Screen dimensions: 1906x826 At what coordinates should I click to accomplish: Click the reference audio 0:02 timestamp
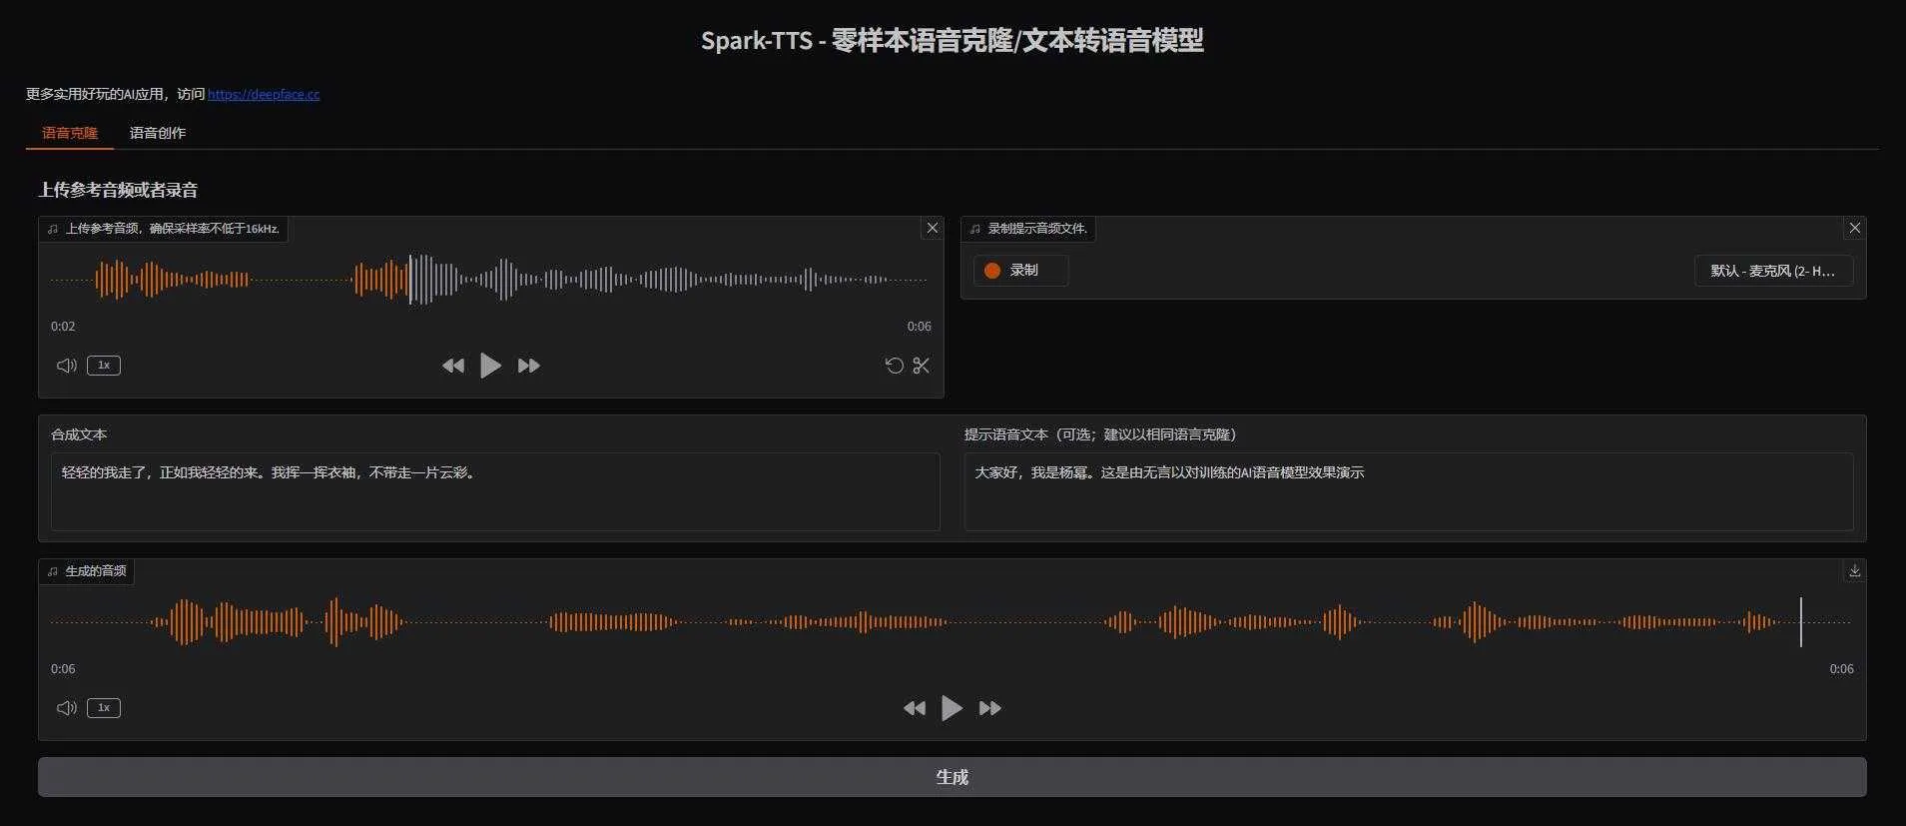pyautogui.click(x=63, y=327)
